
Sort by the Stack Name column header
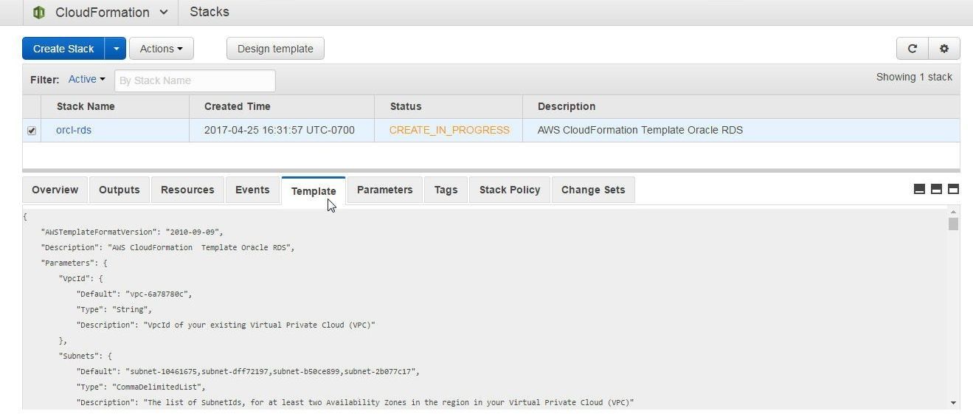click(86, 106)
